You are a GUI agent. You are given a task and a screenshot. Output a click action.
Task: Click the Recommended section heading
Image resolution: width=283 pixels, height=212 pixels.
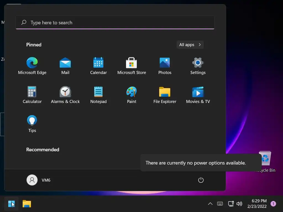[x=43, y=150]
